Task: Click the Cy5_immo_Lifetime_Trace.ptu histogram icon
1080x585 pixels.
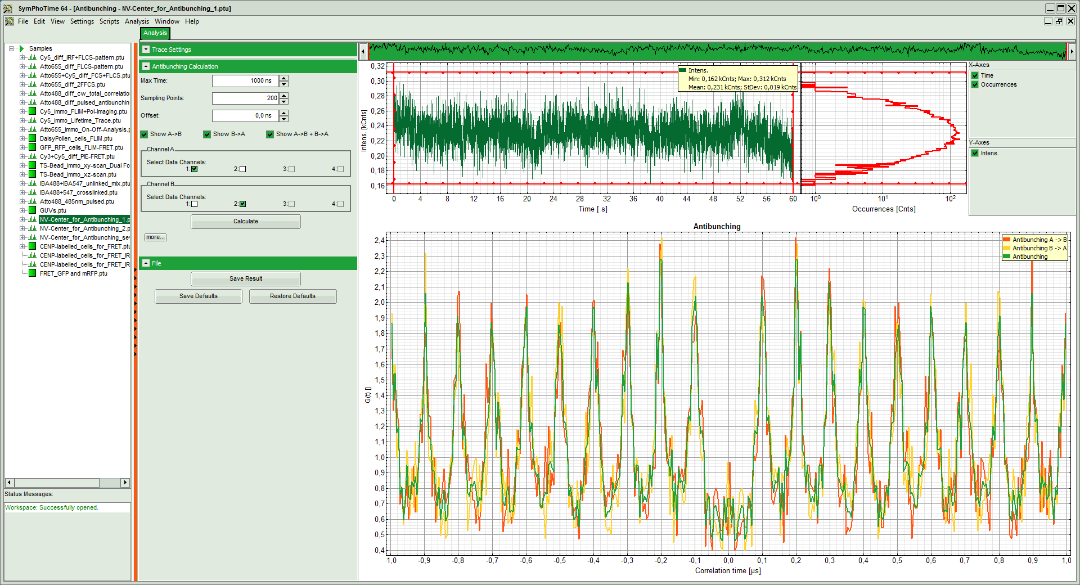Action: pyautogui.click(x=32, y=120)
